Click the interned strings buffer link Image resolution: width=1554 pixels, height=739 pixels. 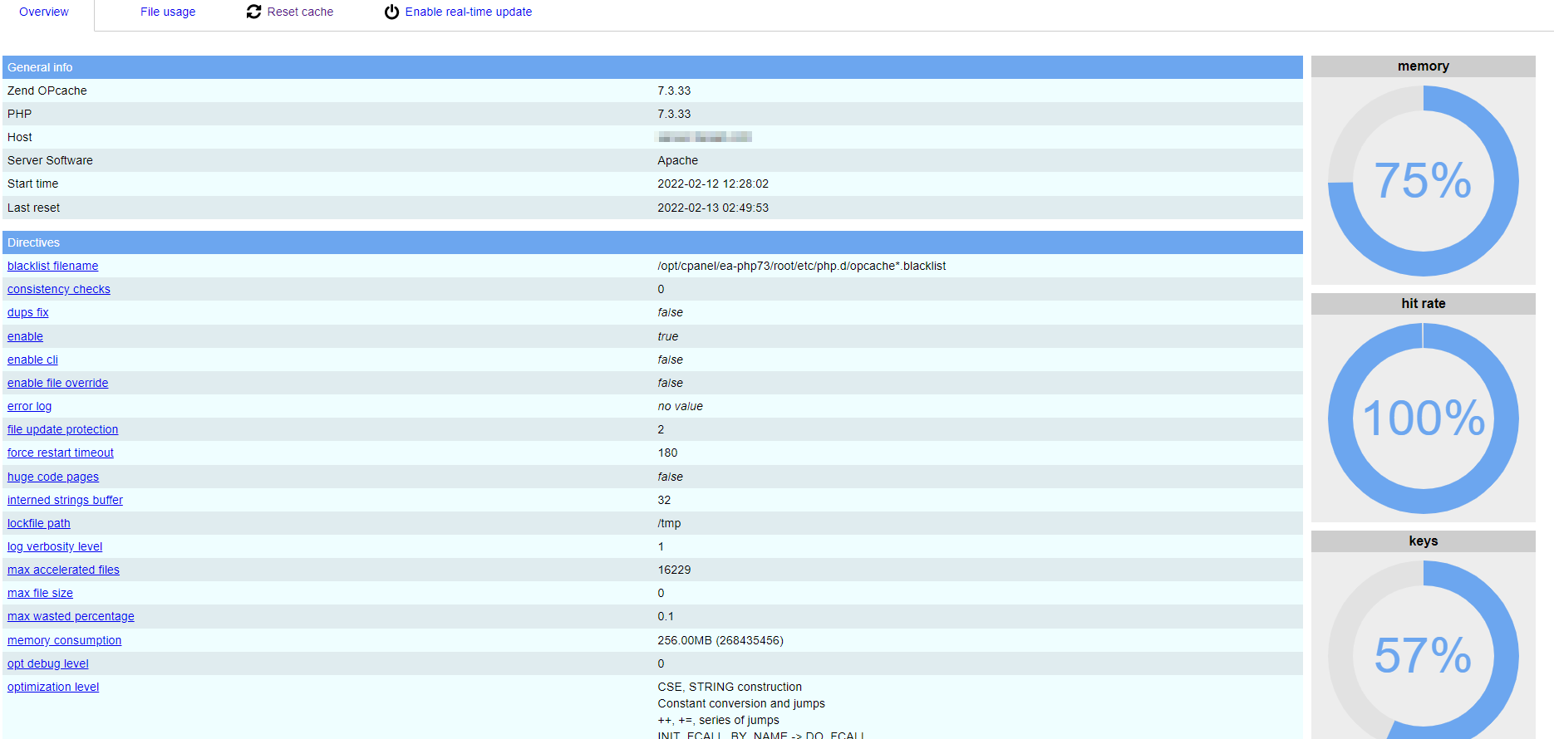pos(65,500)
